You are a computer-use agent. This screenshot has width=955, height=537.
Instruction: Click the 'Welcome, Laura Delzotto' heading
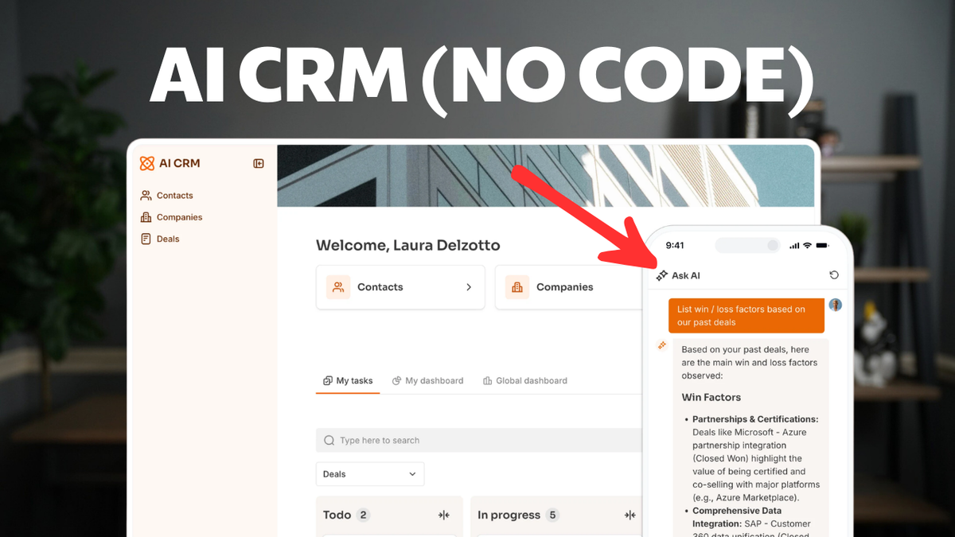click(x=408, y=245)
